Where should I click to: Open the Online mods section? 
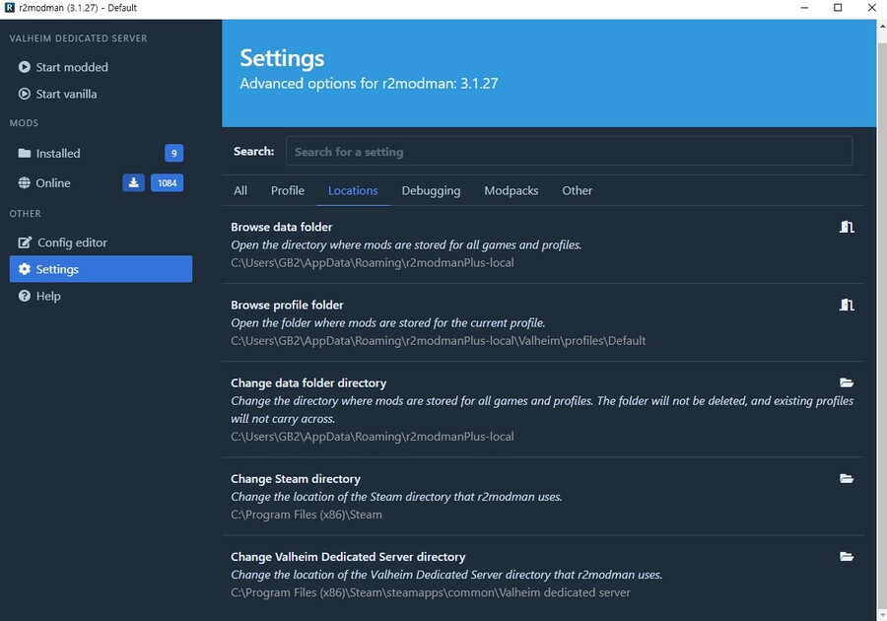(53, 182)
